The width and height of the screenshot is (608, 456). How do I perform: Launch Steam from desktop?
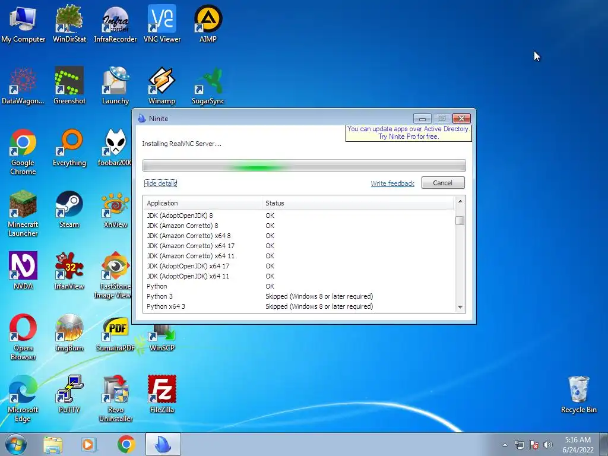69,210
